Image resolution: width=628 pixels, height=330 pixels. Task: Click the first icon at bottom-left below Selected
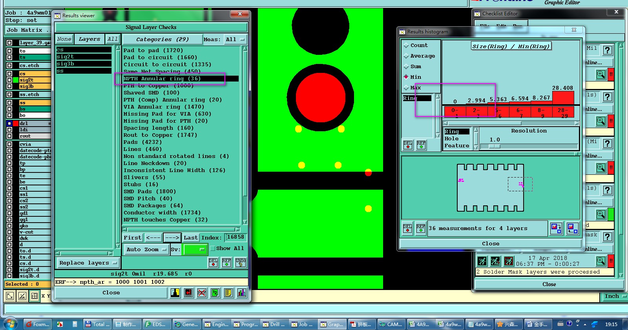[x=10, y=296]
